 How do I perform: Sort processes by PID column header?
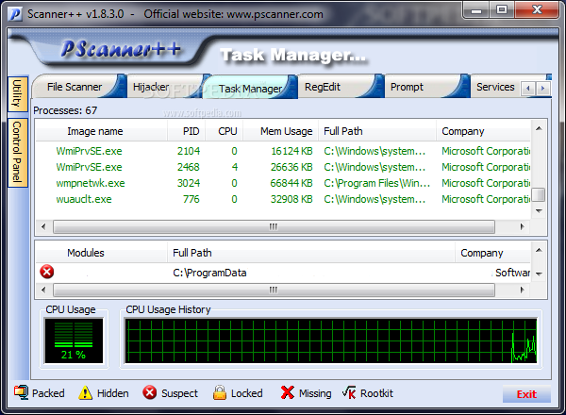[187, 131]
